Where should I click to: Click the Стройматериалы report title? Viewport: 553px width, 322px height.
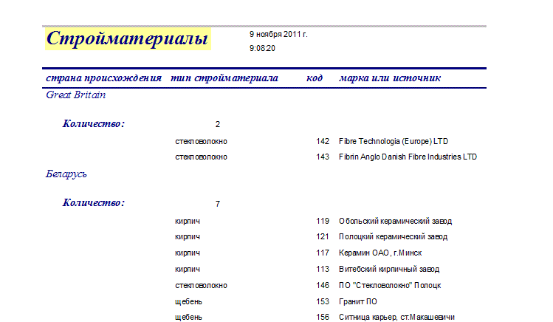[127, 38]
